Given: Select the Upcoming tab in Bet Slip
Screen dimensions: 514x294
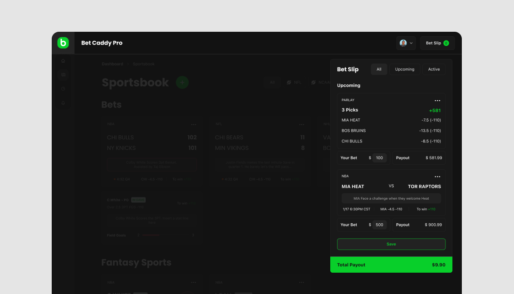Looking at the screenshot, I should (x=405, y=69).
